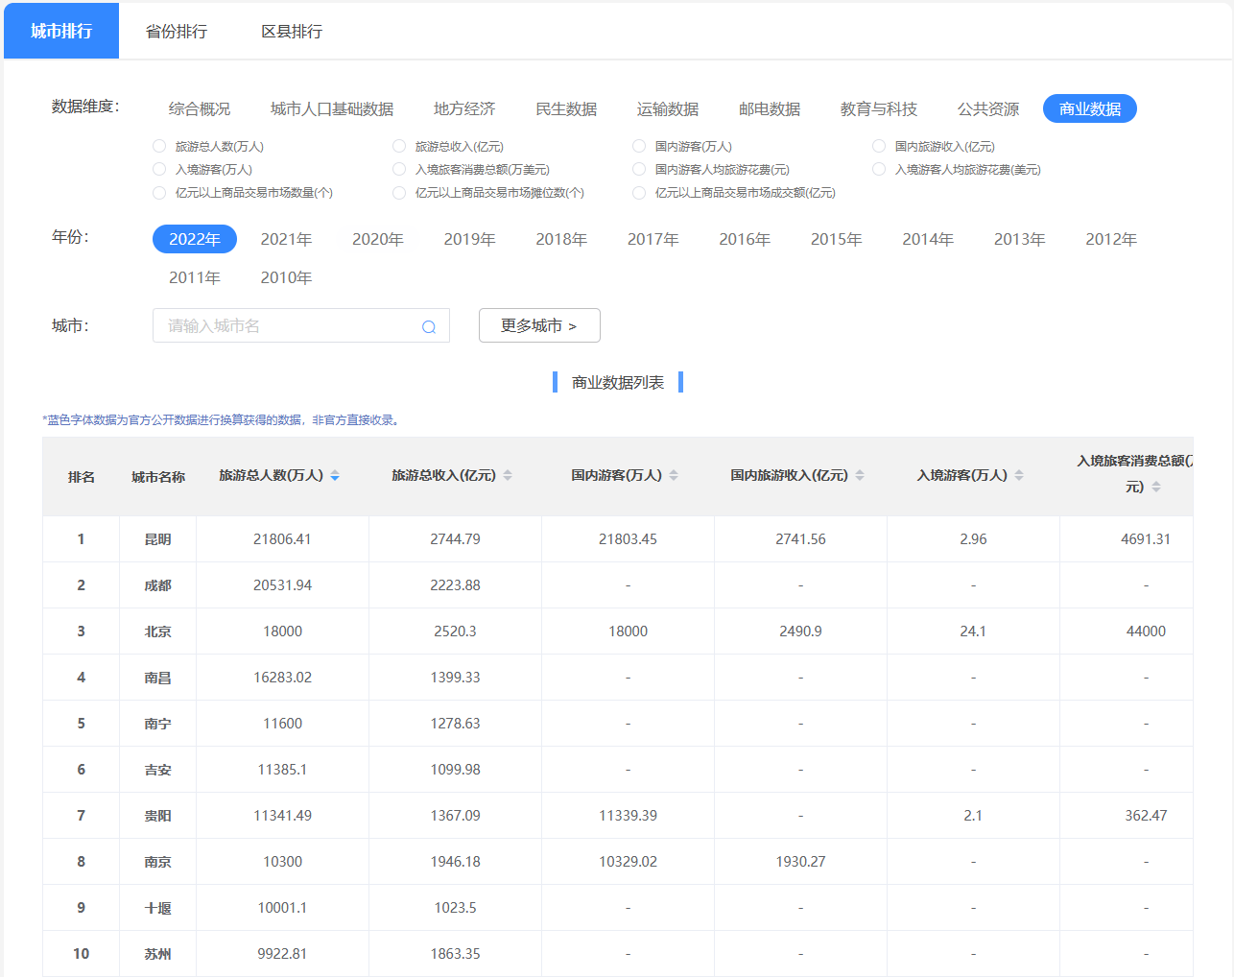
Task: Sort by 国内旅游收入(亿元) column arrows
Action: click(860, 476)
